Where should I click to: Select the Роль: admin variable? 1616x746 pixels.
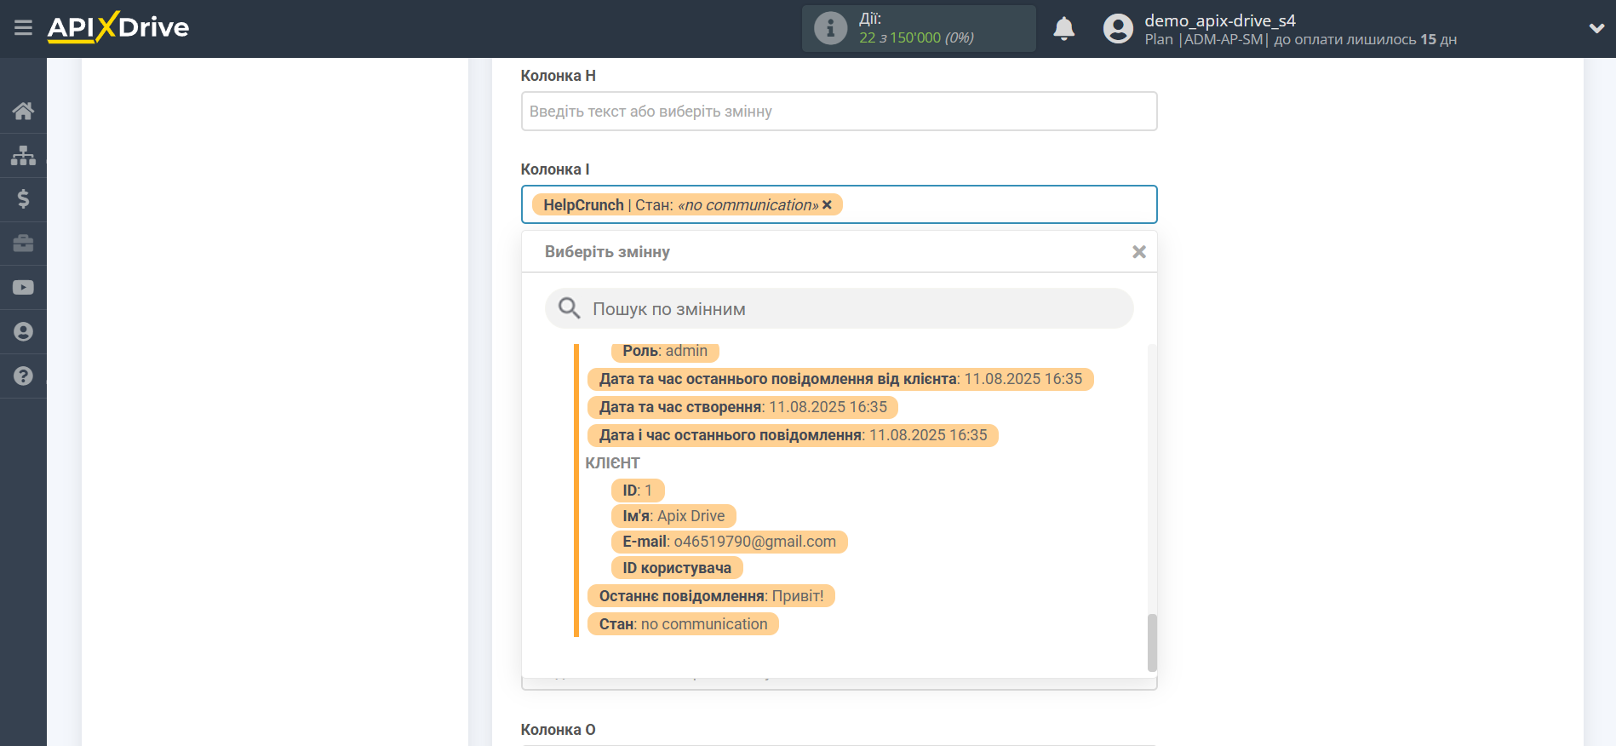coord(665,351)
